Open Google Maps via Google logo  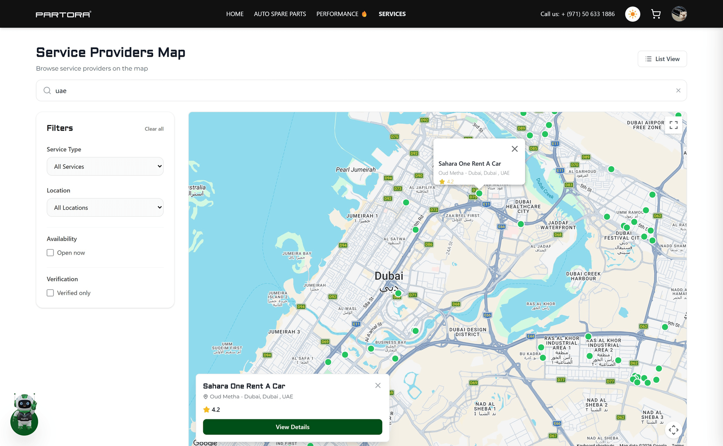click(x=205, y=442)
